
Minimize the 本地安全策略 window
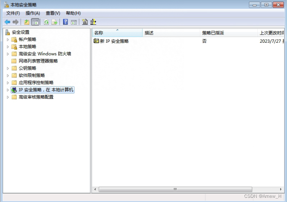[x=255, y=5]
